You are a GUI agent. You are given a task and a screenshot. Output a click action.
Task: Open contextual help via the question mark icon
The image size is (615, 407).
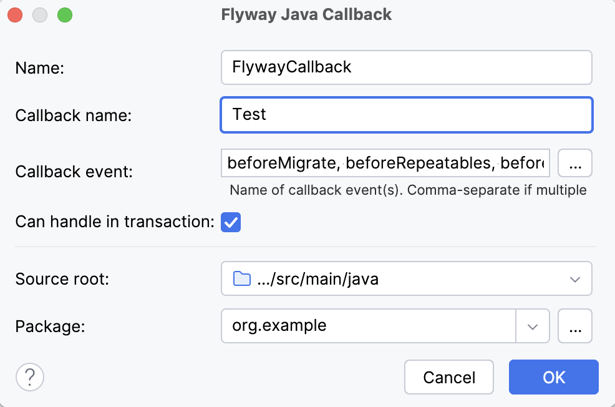coord(29,377)
